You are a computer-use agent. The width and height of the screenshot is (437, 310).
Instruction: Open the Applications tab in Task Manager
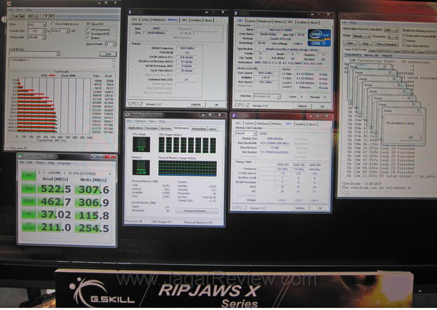click(135, 128)
